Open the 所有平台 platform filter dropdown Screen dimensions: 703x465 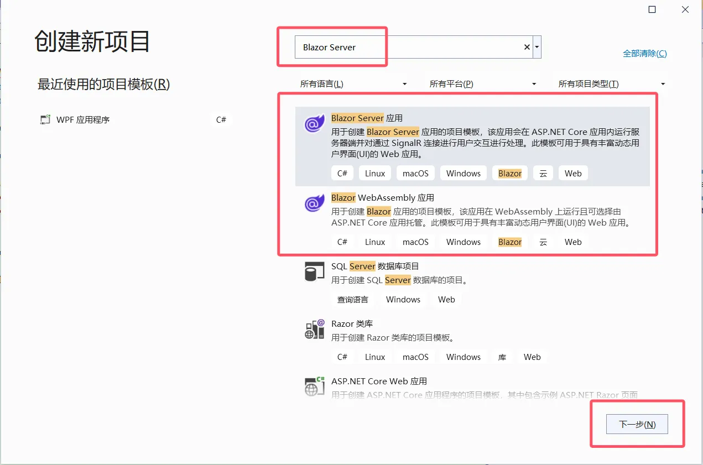click(x=483, y=84)
